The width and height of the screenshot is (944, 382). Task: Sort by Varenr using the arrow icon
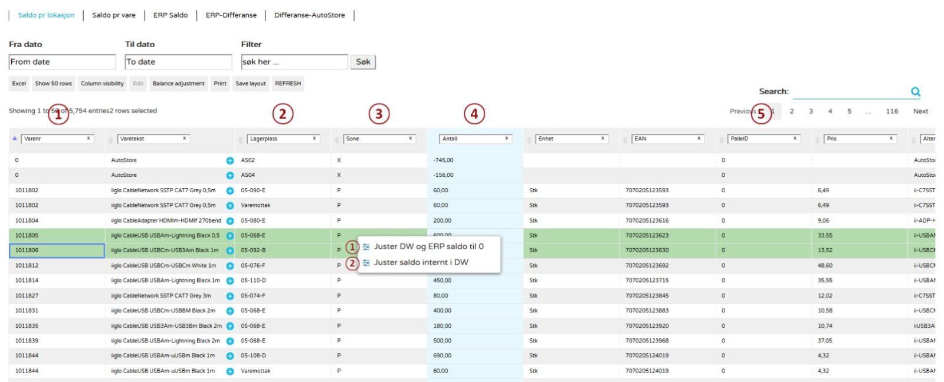pyautogui.click(x=15, y=139)
